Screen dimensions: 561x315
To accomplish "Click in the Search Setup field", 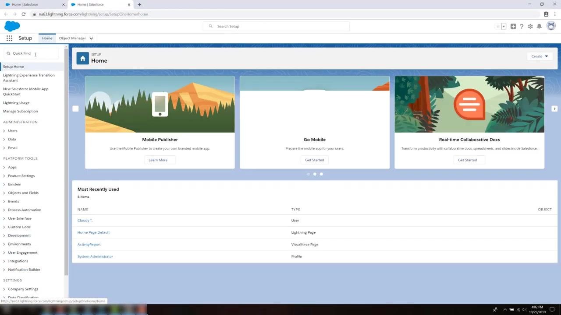I will [276, 26].
